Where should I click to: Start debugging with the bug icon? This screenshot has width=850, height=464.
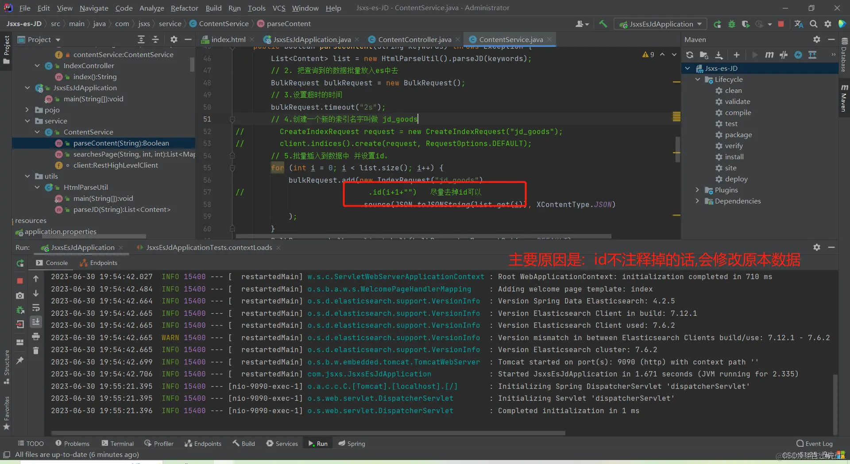732,24
